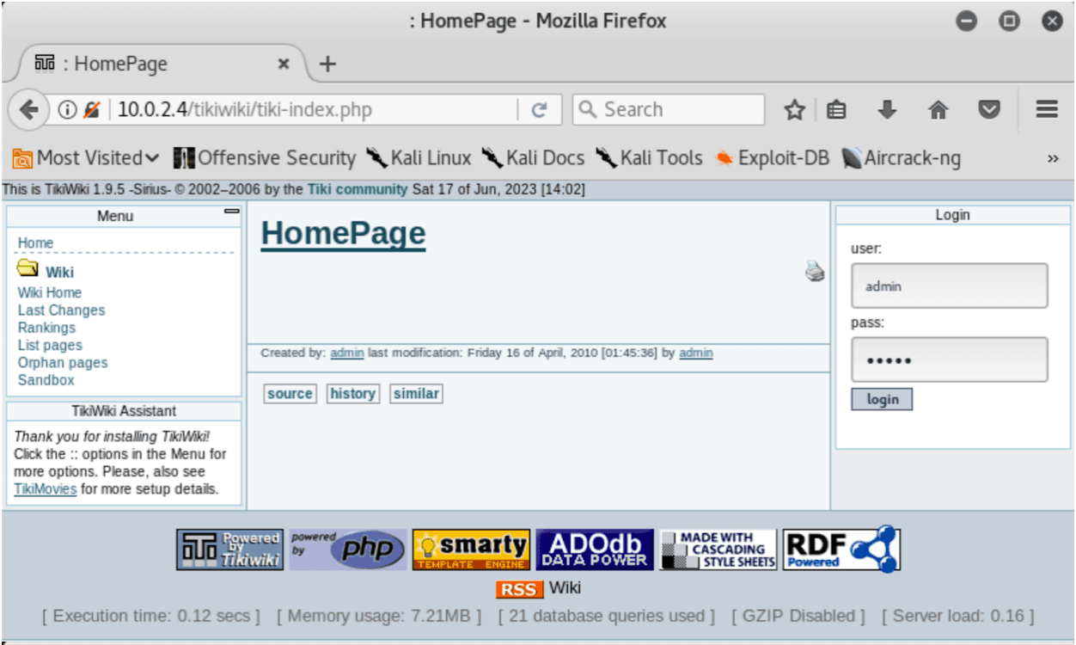Collapse the Menu box toggle
This screenshot has width=1076, height=645.
tap(231, 211)
